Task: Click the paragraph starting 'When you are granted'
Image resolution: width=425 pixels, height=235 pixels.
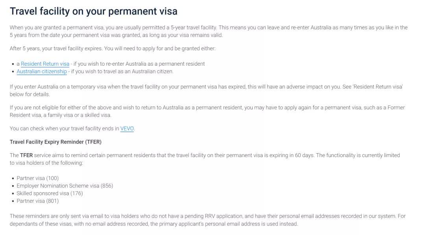Action: [209, 31]
